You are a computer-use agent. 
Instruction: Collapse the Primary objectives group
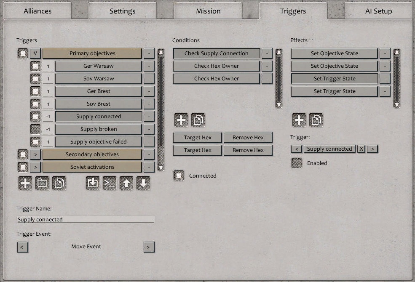coord(35,53)
